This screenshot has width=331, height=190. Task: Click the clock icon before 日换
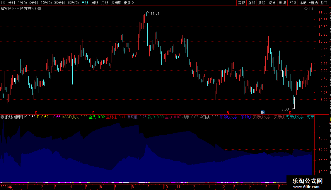201,117
